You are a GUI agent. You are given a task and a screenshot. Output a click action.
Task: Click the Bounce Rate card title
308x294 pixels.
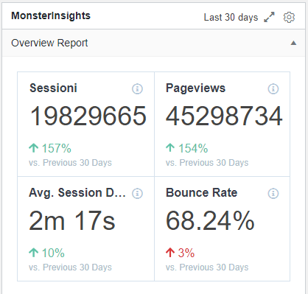point(202,193)
